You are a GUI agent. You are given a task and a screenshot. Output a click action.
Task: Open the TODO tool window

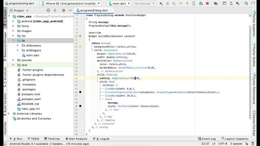click(33, 139)
